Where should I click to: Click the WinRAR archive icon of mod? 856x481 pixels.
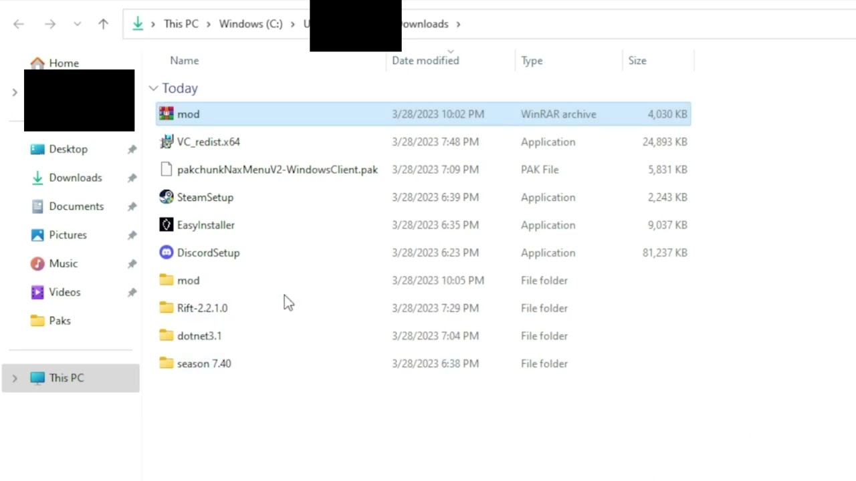click(x=167, y=114)
